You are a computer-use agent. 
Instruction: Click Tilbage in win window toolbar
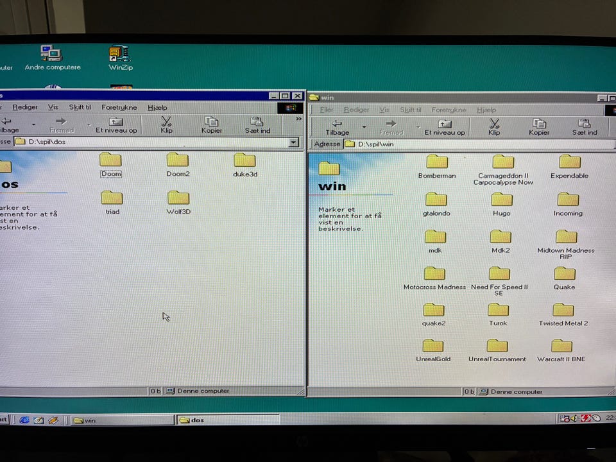tap(337, 127)
